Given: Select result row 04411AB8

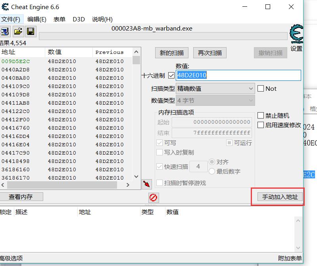Looking at the screenshot, I should pyautogui.click(x=66, y=103).
